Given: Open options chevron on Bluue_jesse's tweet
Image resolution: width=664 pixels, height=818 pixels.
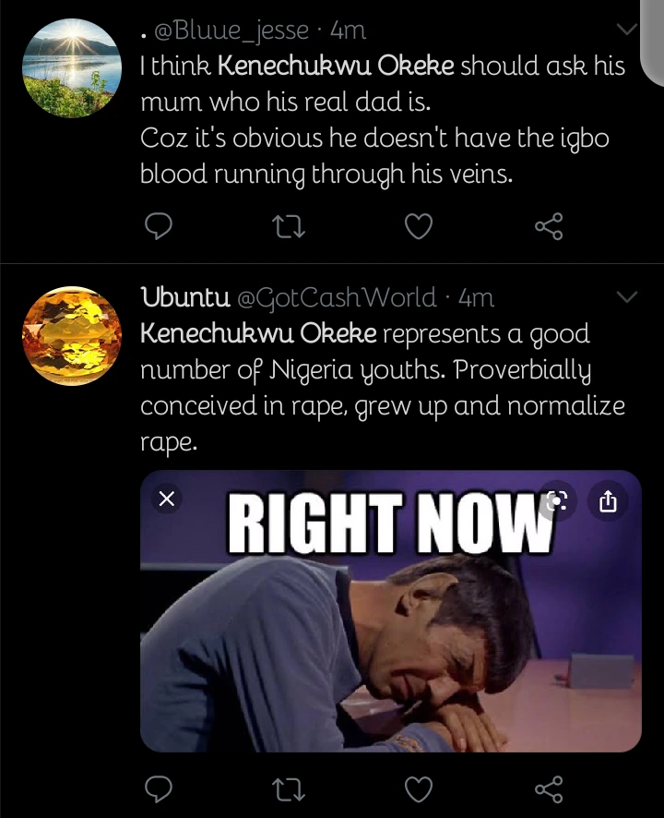Looking at the screenshot, I should click(626, 30).
